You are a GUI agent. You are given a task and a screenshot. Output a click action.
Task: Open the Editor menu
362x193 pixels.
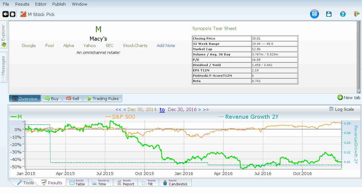pyautogui.click(x=41, y=4)
